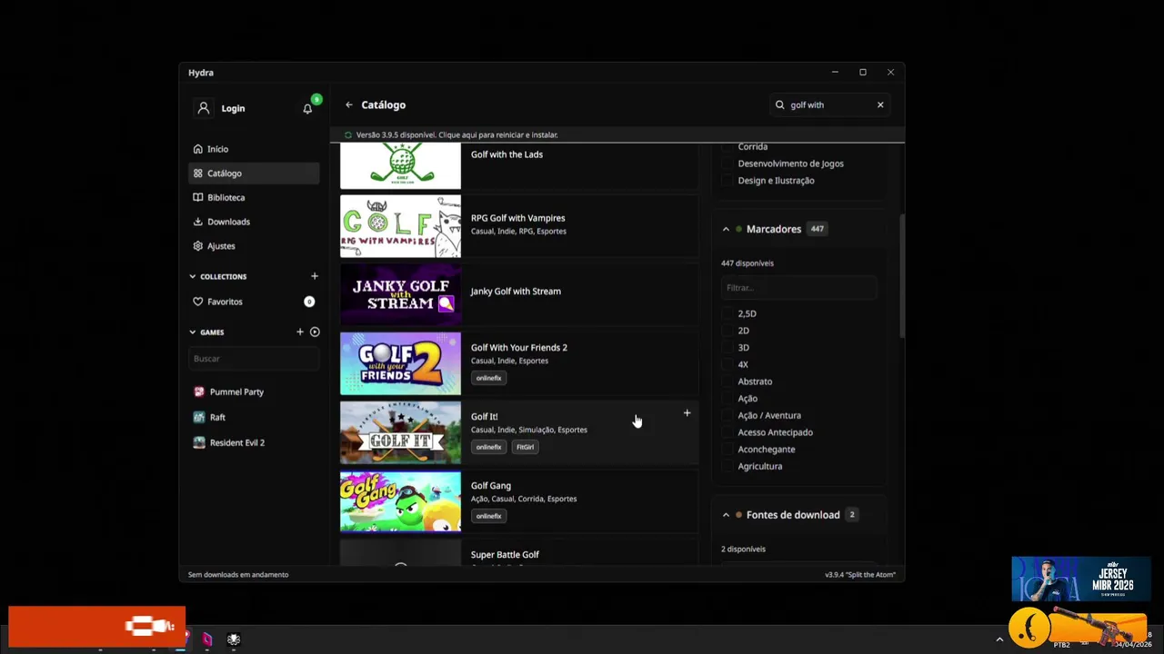Click the Login profile avatar icon
This screenshot has width=1164, height=654.
click(204, 108)
